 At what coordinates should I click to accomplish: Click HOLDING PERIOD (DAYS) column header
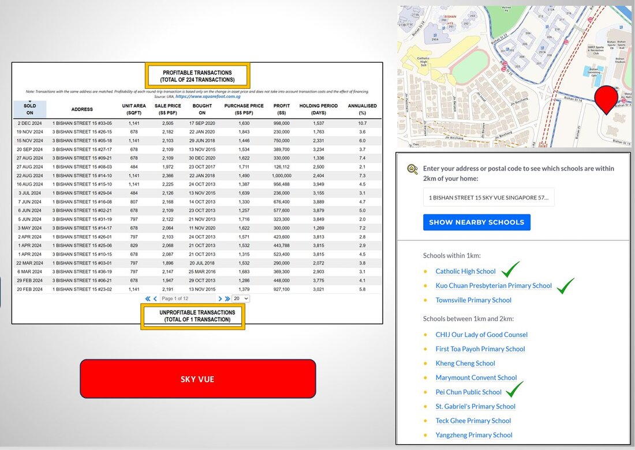click(x=318, y=109)
